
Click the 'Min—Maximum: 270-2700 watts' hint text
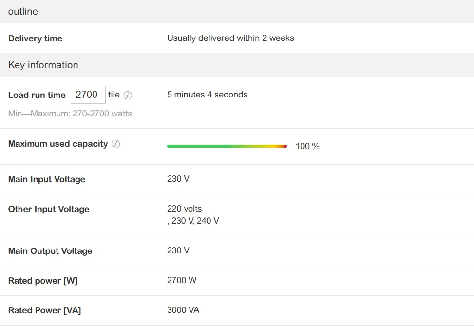[70, 114]
